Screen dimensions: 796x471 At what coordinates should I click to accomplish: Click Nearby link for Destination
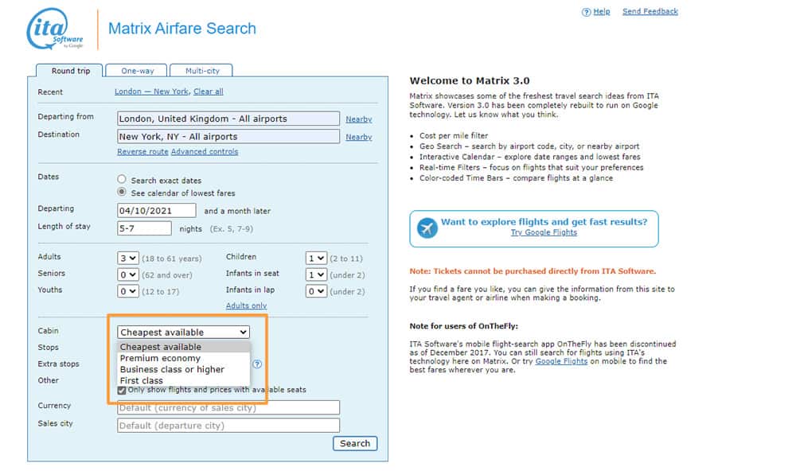pyautogui.click(x=359, y=137)
